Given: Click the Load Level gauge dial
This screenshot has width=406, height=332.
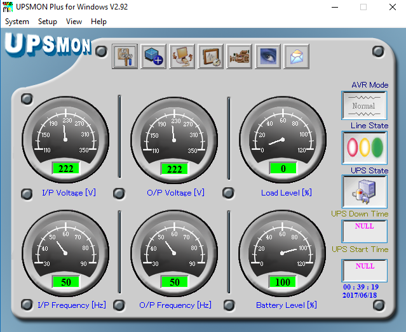Looking at the screenshot, I should (283, 140).
